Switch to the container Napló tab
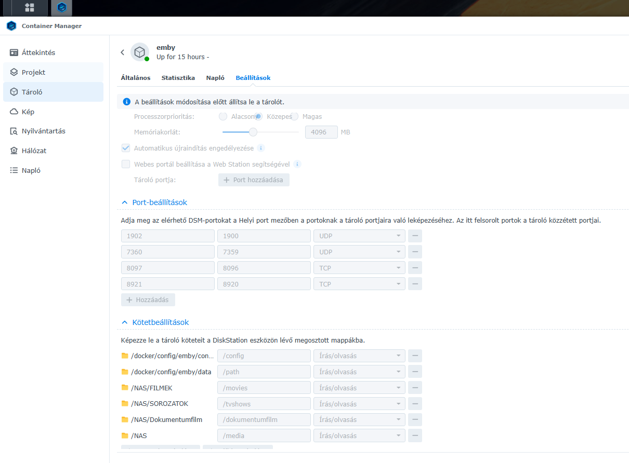 215,78
